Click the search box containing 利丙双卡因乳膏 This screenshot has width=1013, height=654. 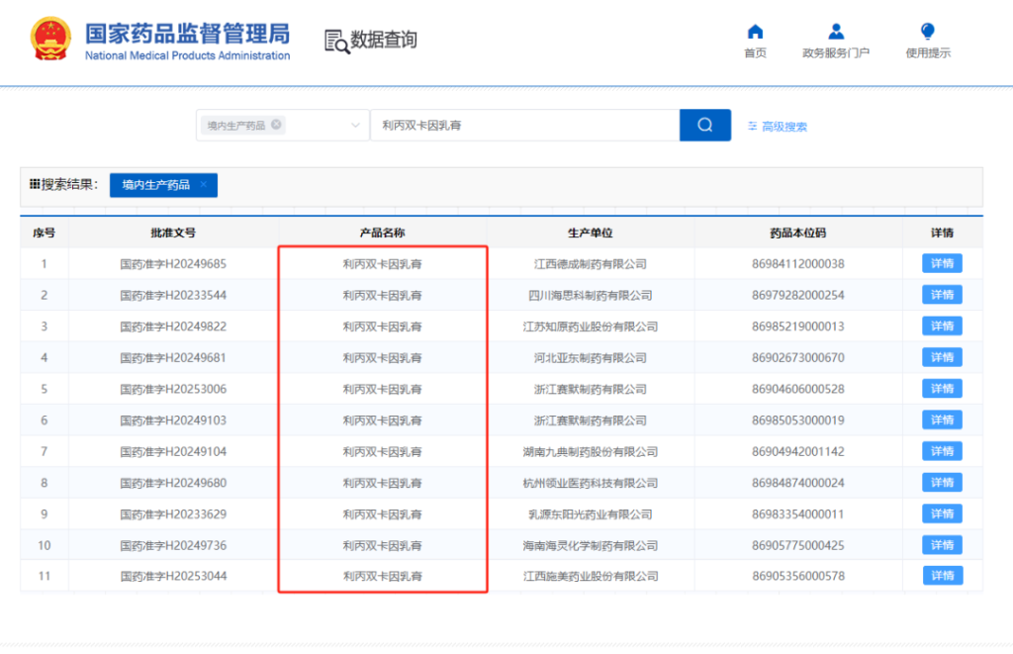point(524,125)
